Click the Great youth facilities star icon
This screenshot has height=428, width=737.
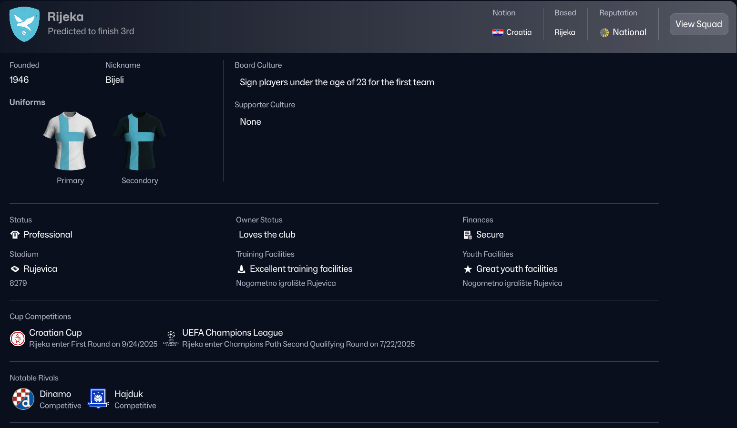coord(468,269)
